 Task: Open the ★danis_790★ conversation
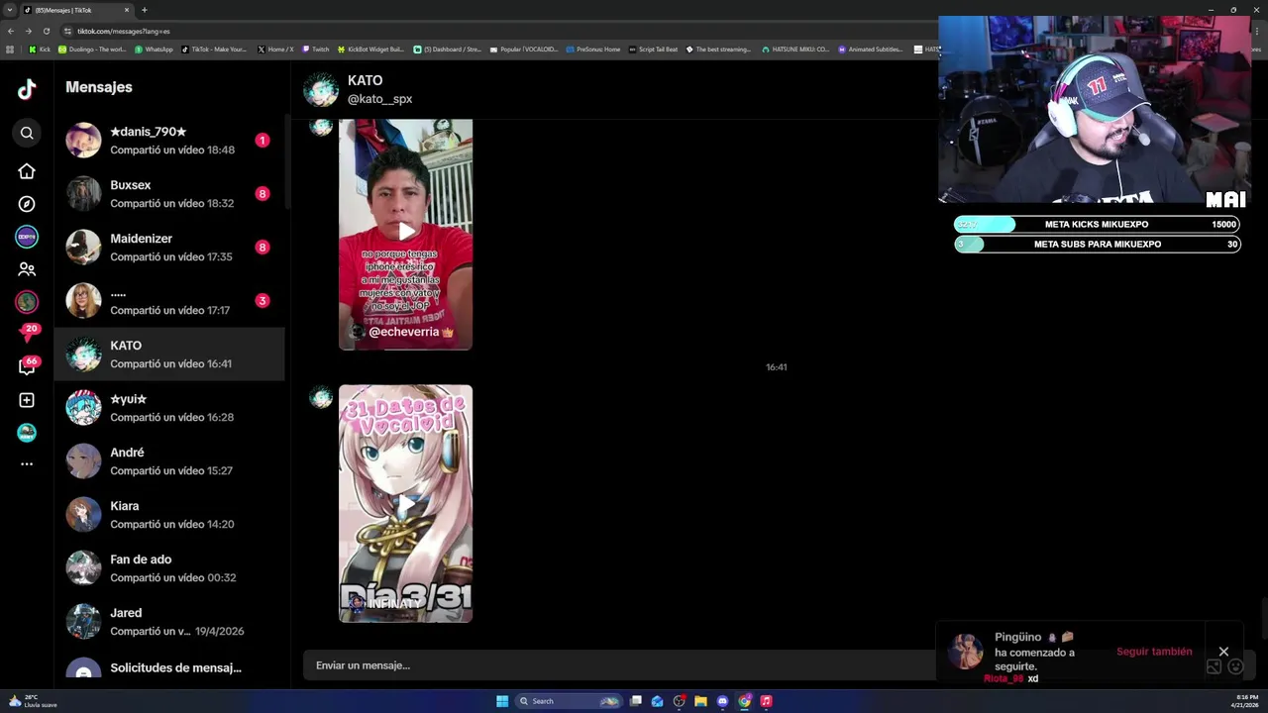point(169,141)
